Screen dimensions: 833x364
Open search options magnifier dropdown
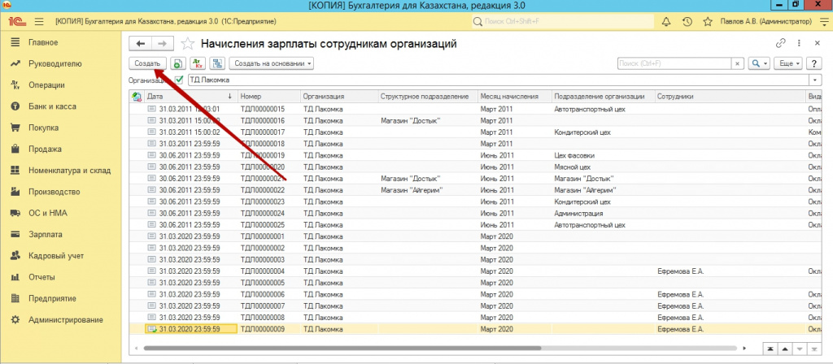click(759, 63)
